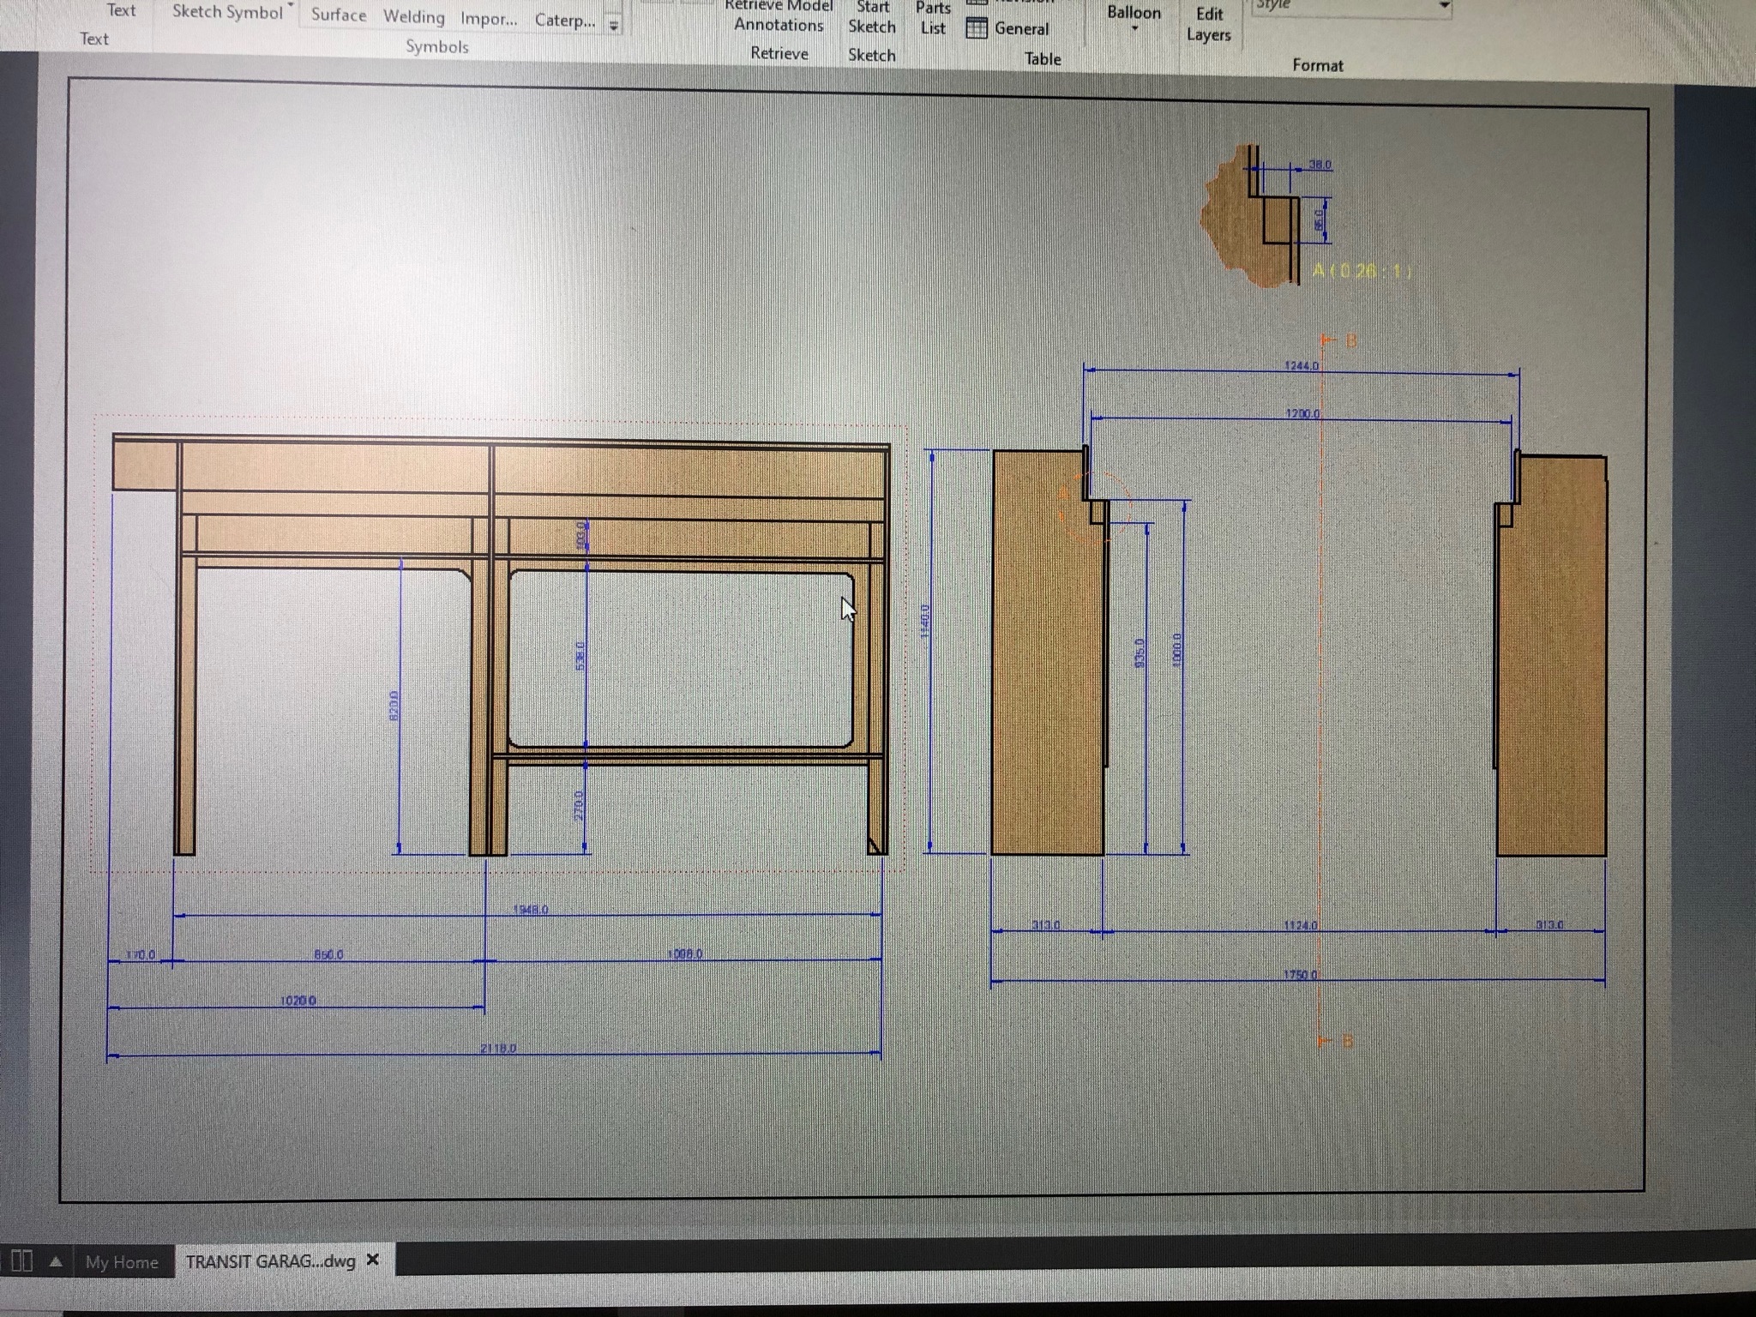
Task: Click Retrieve Model Annotations
Action: [x=779, y=16]
